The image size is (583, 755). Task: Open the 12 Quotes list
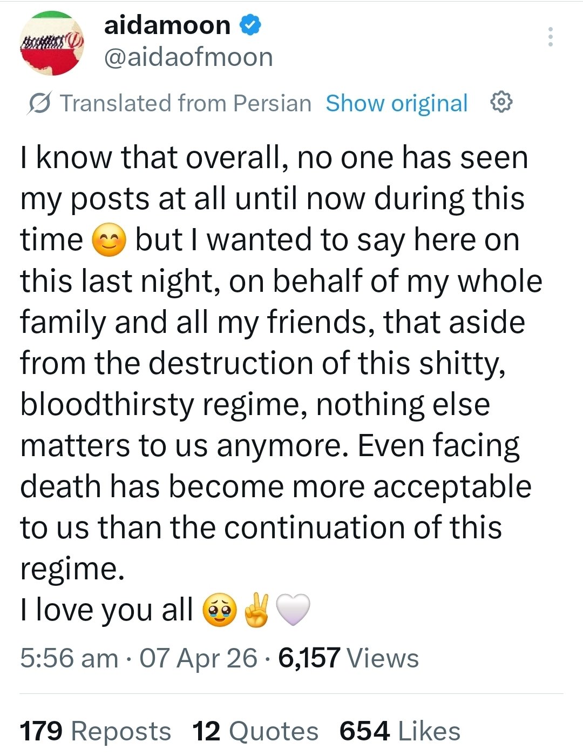tap(255, 731)
